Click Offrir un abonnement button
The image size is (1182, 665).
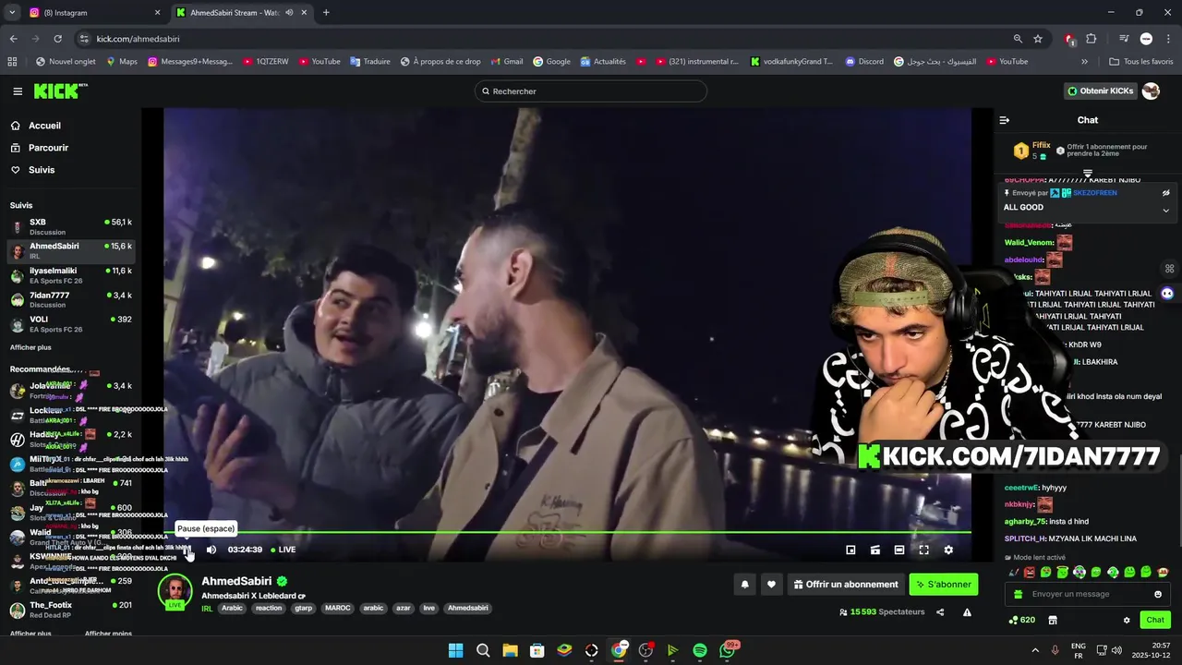(846, 585)
